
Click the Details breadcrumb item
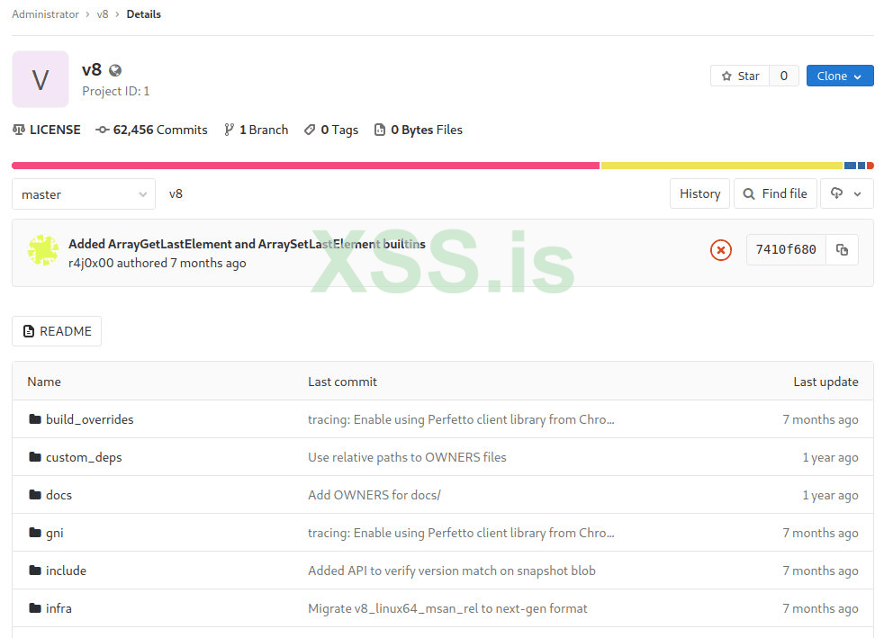[144, 14]
